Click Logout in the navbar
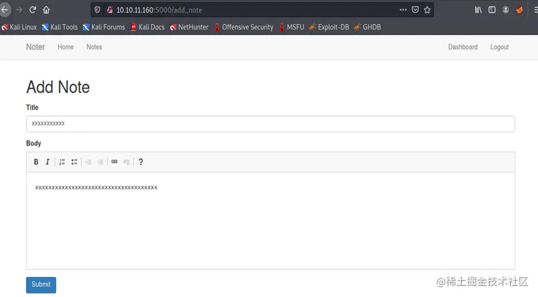Image resolution: width=538 pixels, height=297 pixels. click(499, 47)
